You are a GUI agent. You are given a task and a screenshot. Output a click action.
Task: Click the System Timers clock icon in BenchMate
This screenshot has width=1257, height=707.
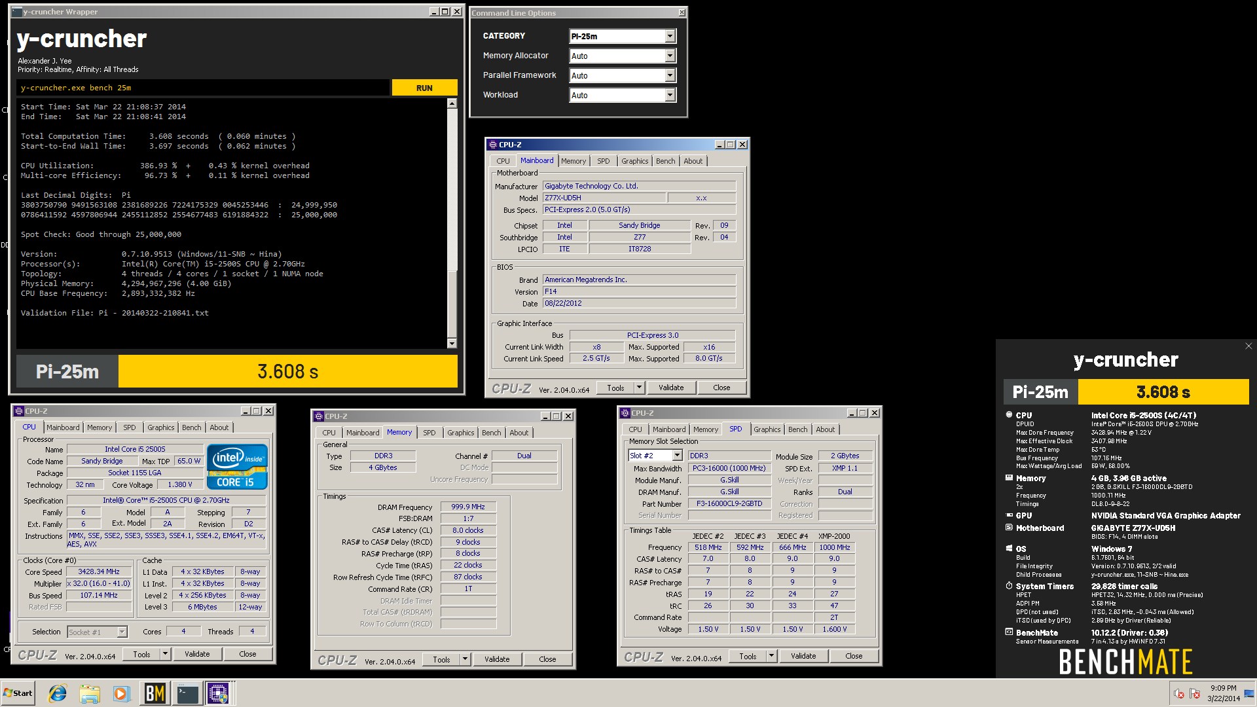[1009, 586]
